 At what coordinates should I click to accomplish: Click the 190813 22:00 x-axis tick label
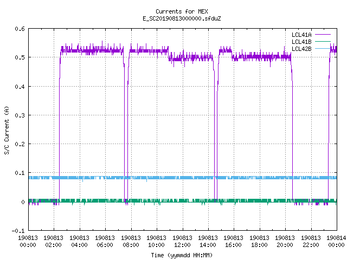coord(311,242)
